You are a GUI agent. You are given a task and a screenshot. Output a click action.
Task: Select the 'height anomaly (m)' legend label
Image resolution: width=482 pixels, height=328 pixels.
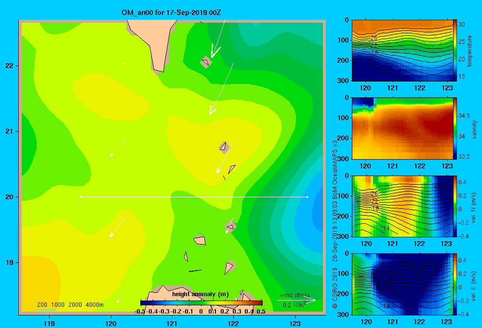(x=201, y=294)
